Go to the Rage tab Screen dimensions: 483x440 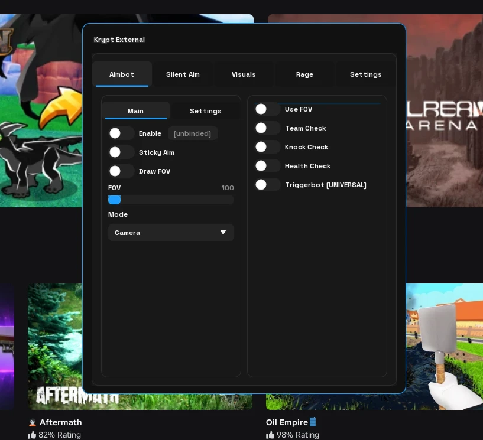[304, 74]
